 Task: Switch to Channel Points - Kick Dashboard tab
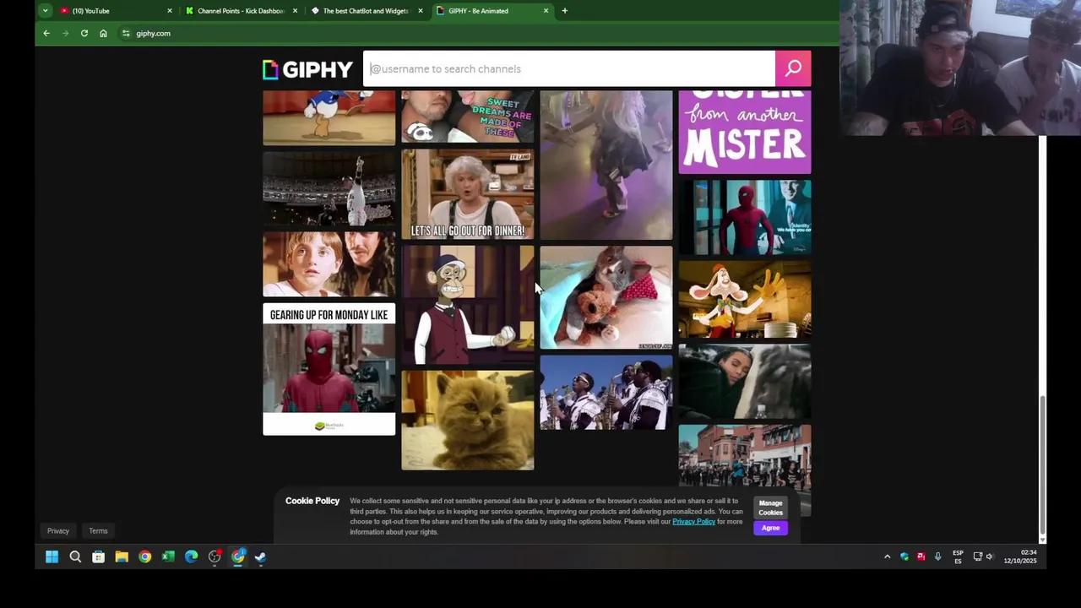[241, 11]
